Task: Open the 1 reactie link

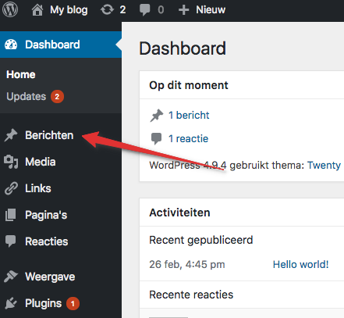Action: click(188, 138)
